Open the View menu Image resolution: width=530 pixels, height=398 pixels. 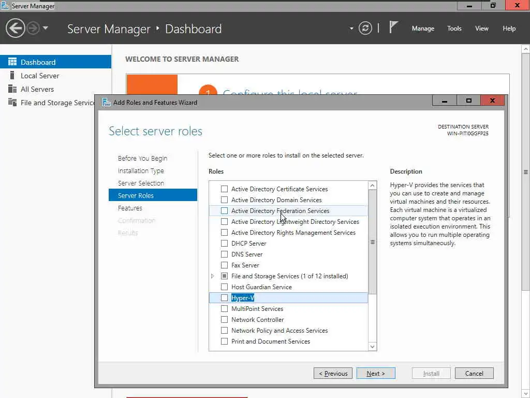[481, 29]
